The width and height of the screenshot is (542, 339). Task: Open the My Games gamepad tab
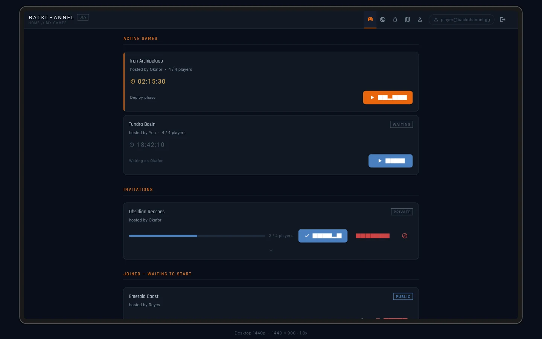(x=370, y=20)
